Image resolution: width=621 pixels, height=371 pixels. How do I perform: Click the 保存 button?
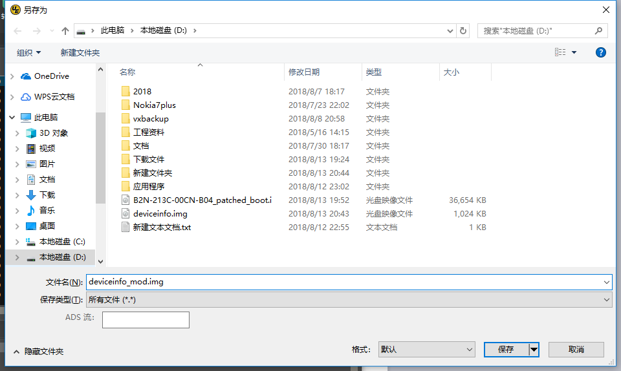coord(506,349)
